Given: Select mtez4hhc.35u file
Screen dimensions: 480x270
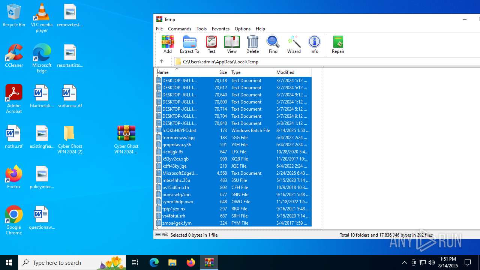Looking at the screenshot, I should 233,180.
